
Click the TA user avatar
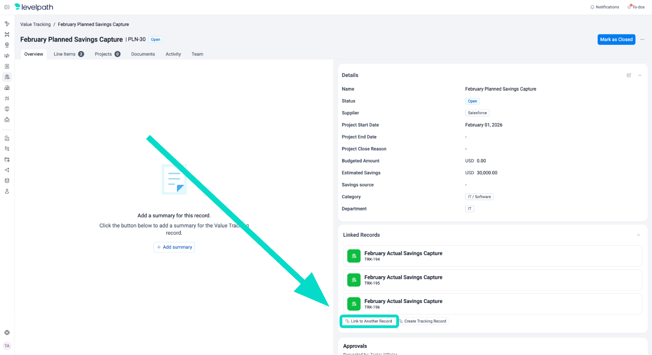pos(7,346)
